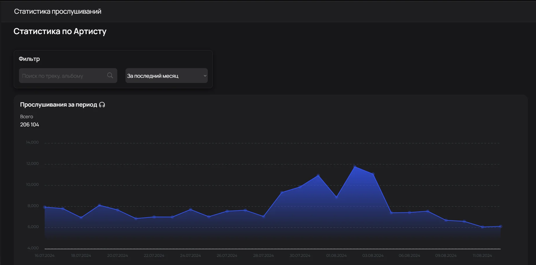This screenshot has height=265, width=536.
Task: Click the Статистика по Артисту heading
Action: click(60, 31)
